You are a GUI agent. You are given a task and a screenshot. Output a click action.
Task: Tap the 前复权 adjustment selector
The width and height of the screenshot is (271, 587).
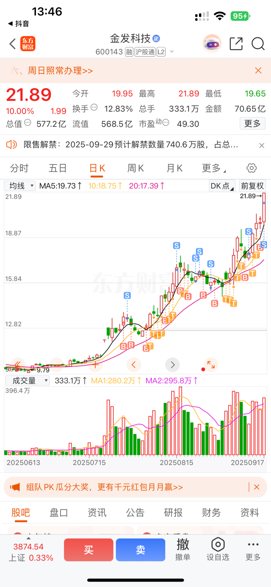click(252, 186)
